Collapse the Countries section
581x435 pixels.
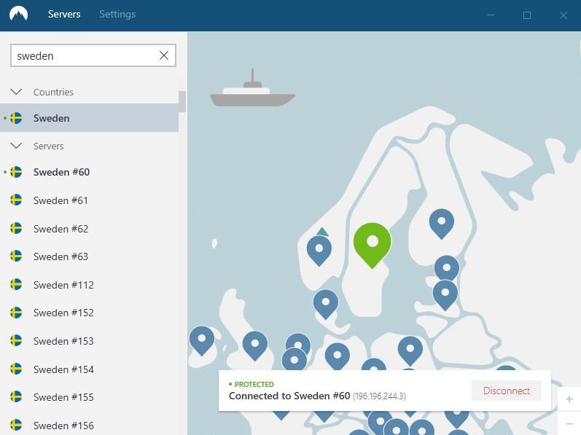[x=16, y=91]
